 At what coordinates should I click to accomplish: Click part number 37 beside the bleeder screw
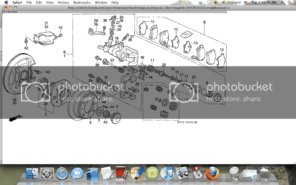point(132,37)
